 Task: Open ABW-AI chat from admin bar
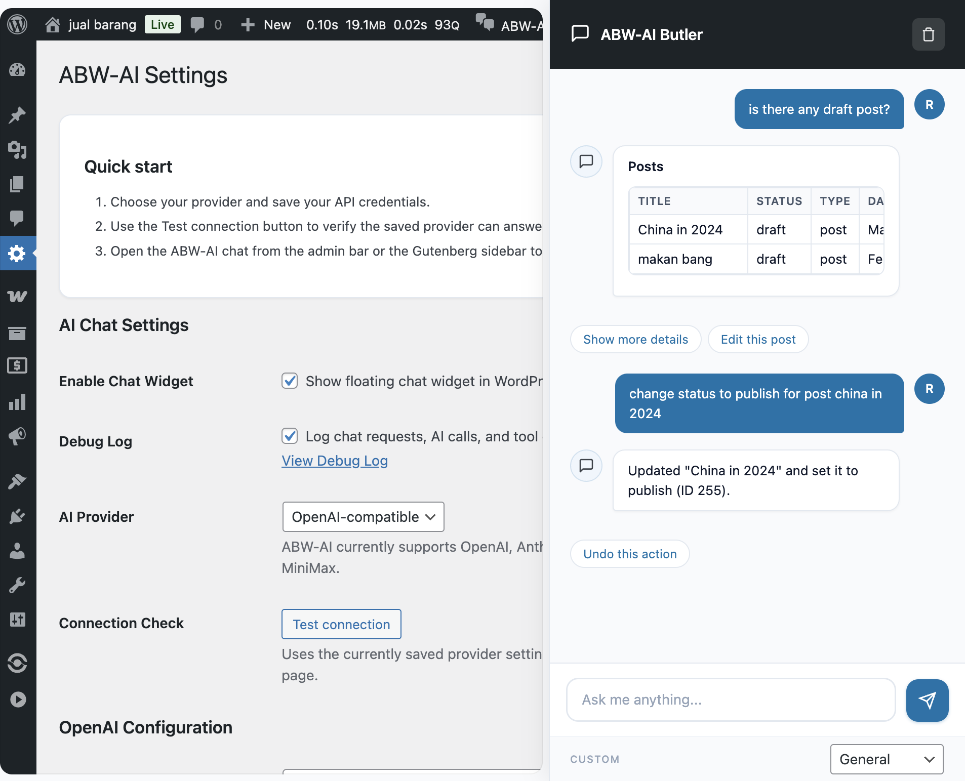pos(509,24)
